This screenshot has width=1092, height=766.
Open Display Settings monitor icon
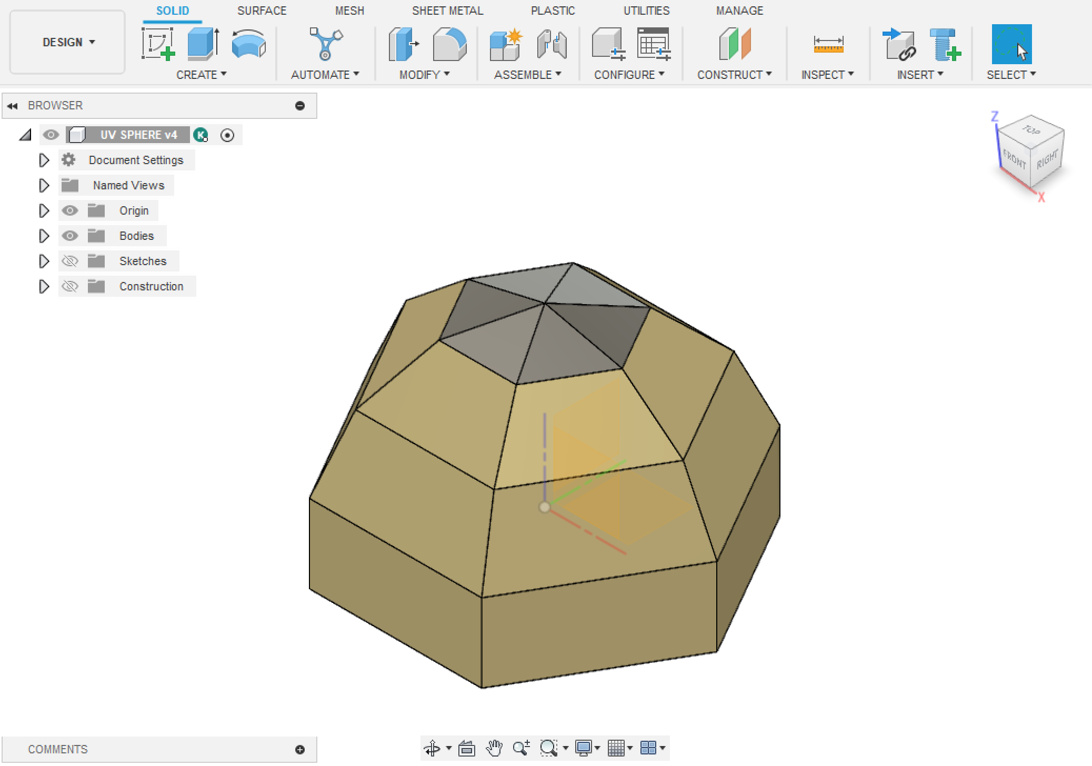click(583, 748)
